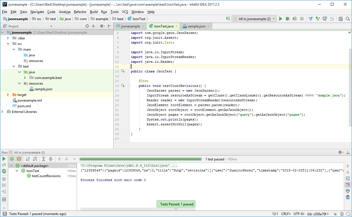This screenshot has width=352, height=217.
Task: Toggle Show Passed tests filter
Action: pos(12,159)
